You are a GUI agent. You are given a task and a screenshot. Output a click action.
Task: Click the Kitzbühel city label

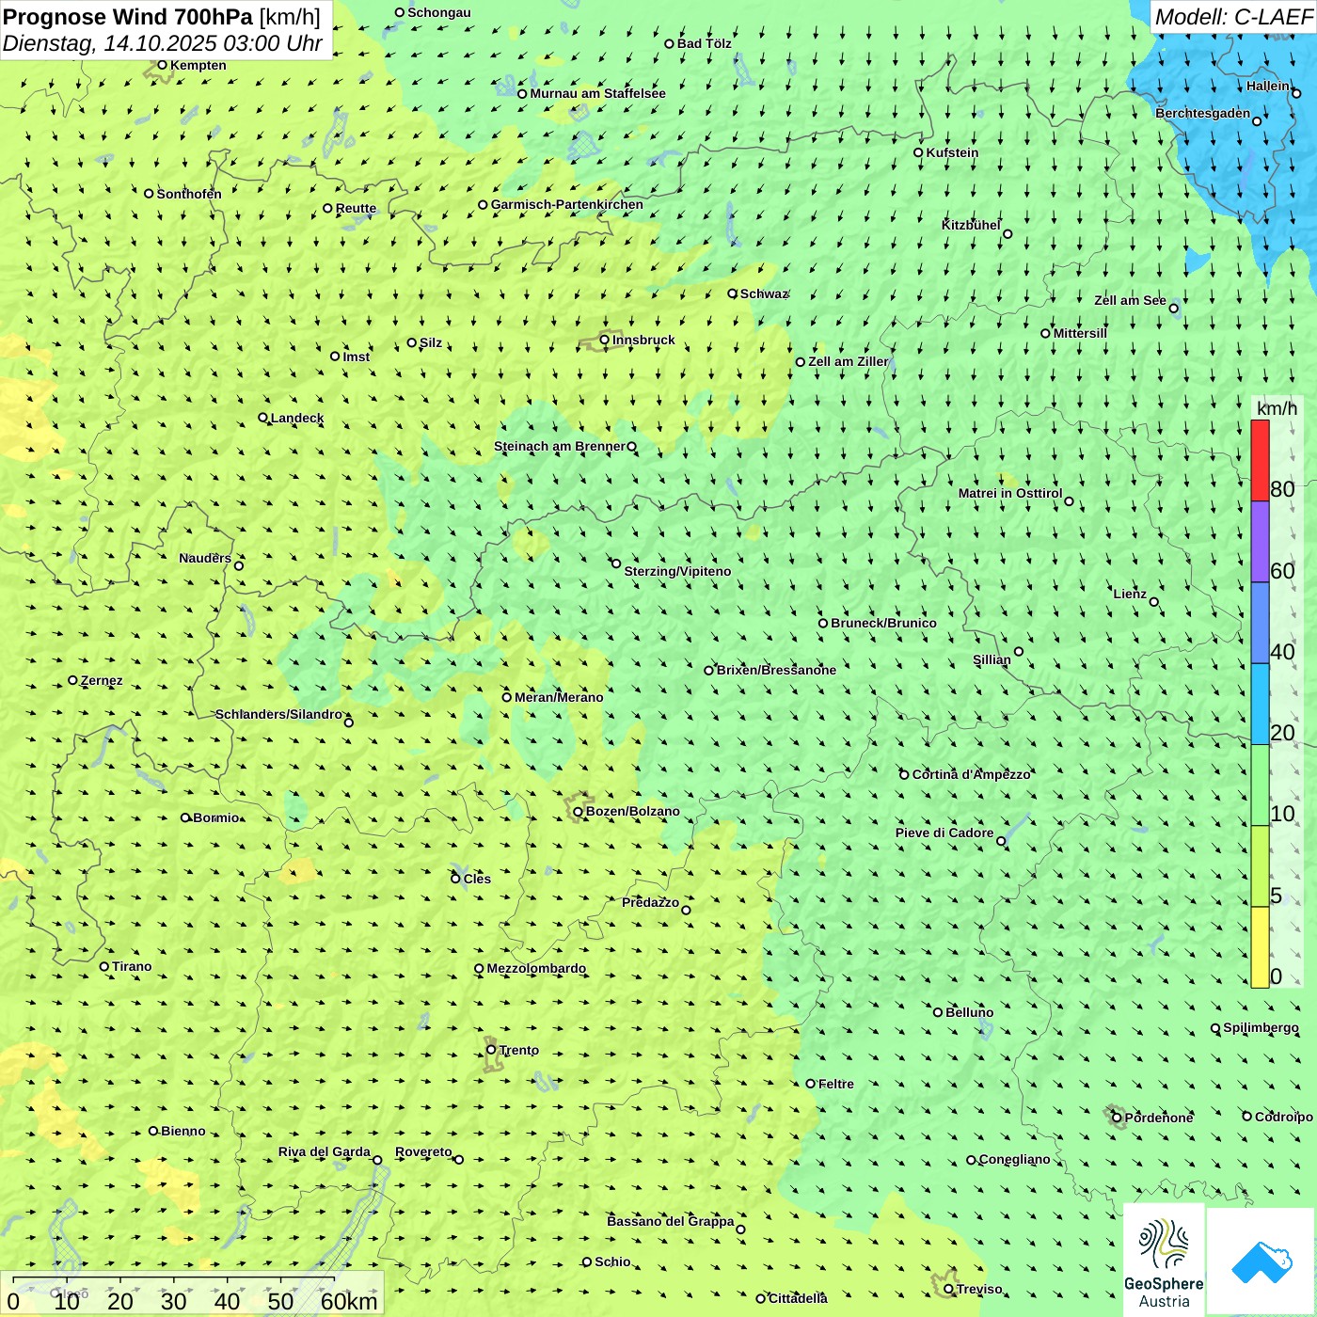(x=971, y=225)
